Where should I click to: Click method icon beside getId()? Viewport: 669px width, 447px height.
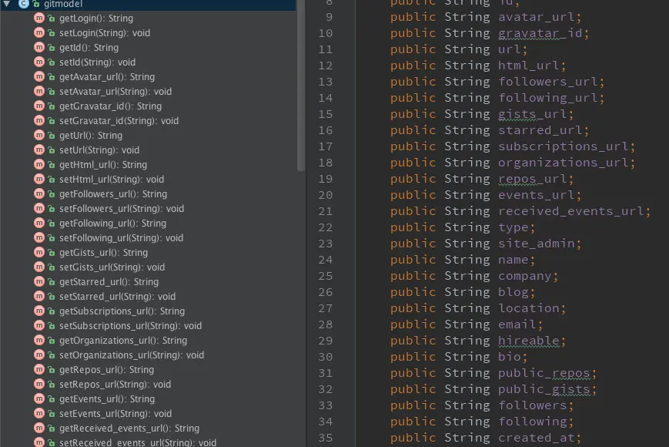[x=39, y=47]
